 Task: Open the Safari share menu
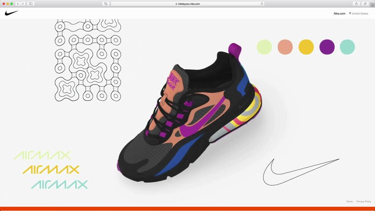(x=356, y=4)
